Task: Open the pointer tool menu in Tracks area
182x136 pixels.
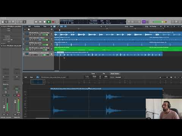Action: (x=101, y=26)
